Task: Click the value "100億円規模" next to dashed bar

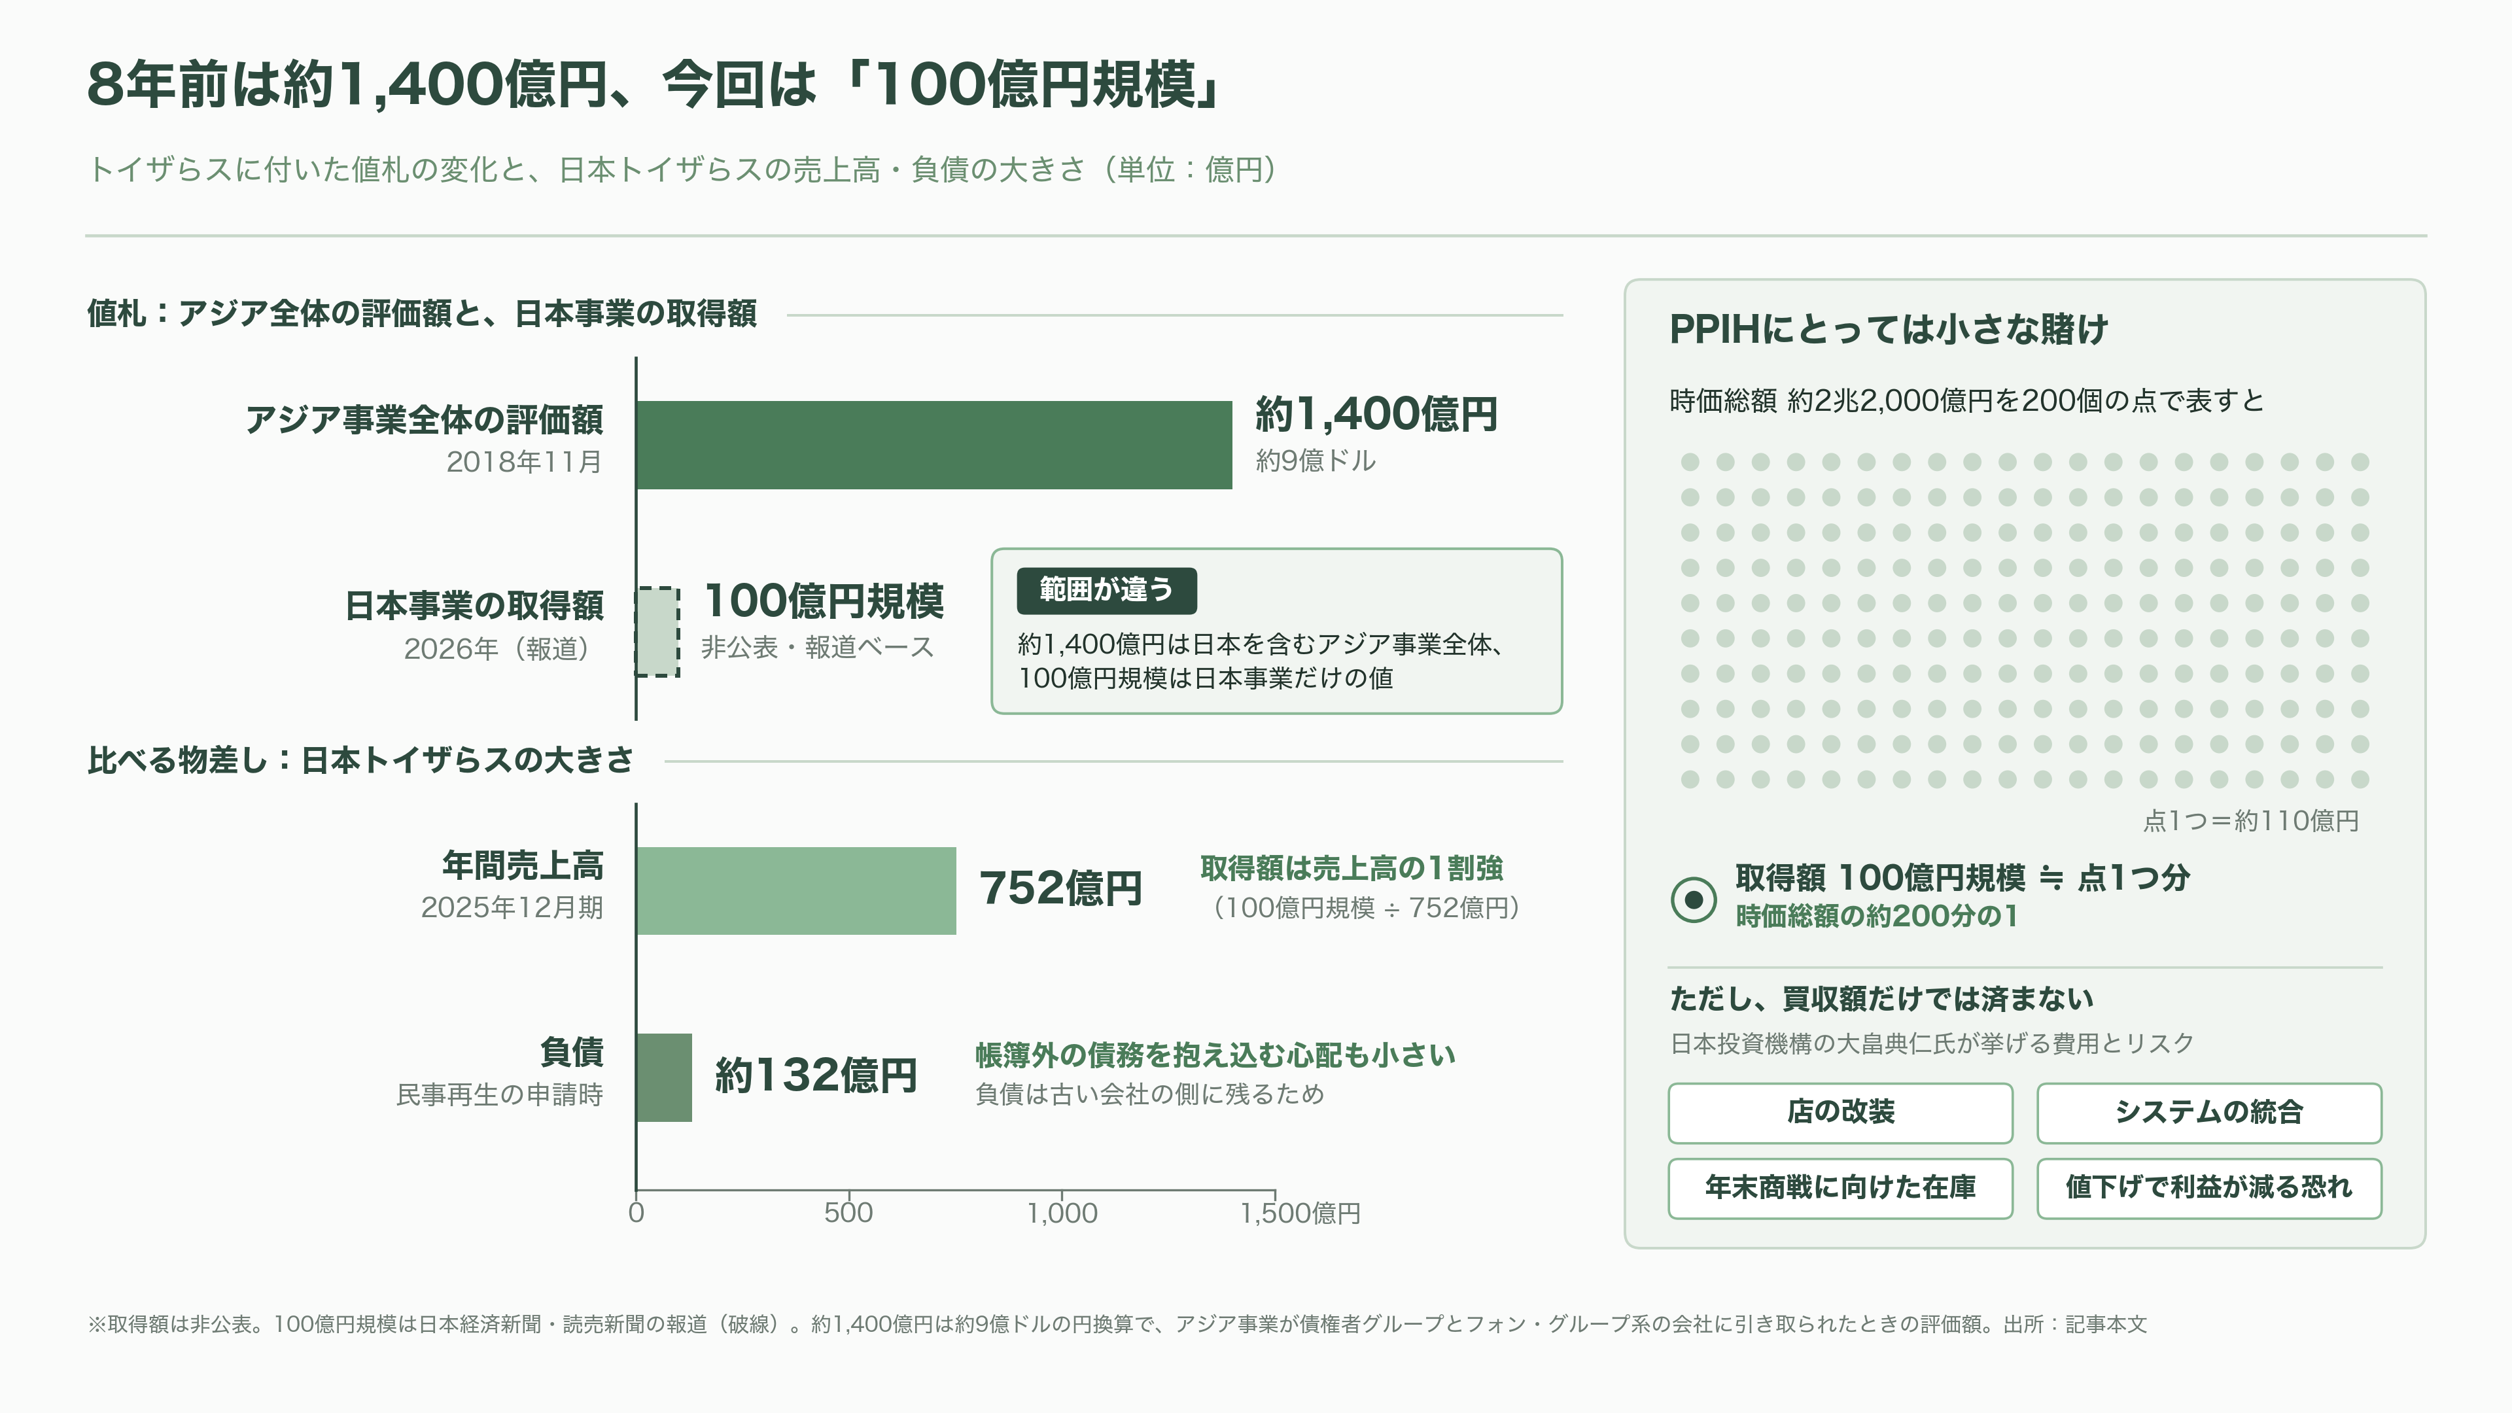Action: pyautogui.click(x=824, y=601)
